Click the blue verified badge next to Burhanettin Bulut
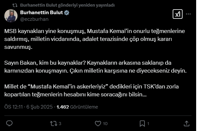 tap(66, 13)
